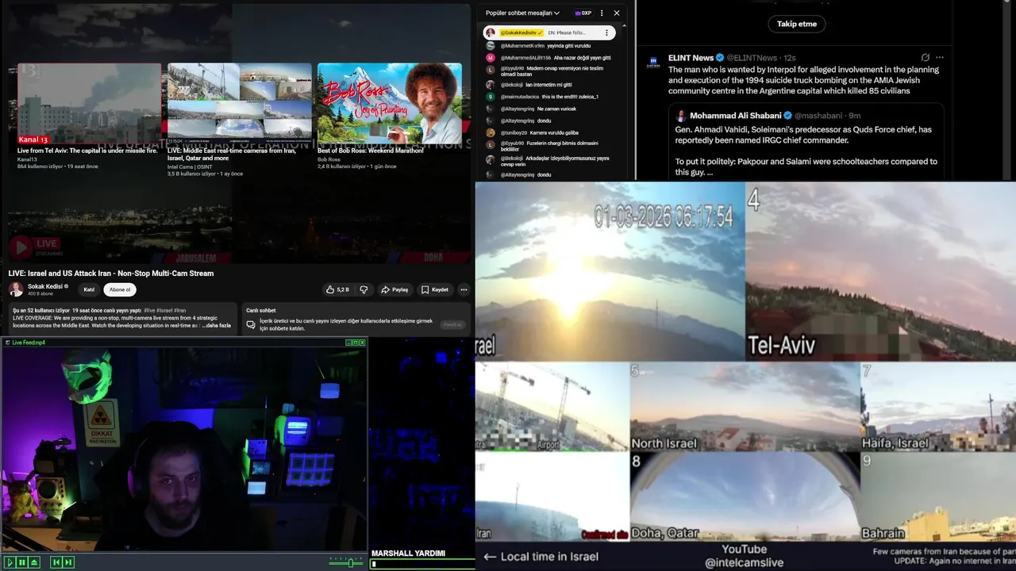Open the Populer sohbet mesajları dropdown
This screenshot has width=1016, height=571.
[x=522, y=13]
